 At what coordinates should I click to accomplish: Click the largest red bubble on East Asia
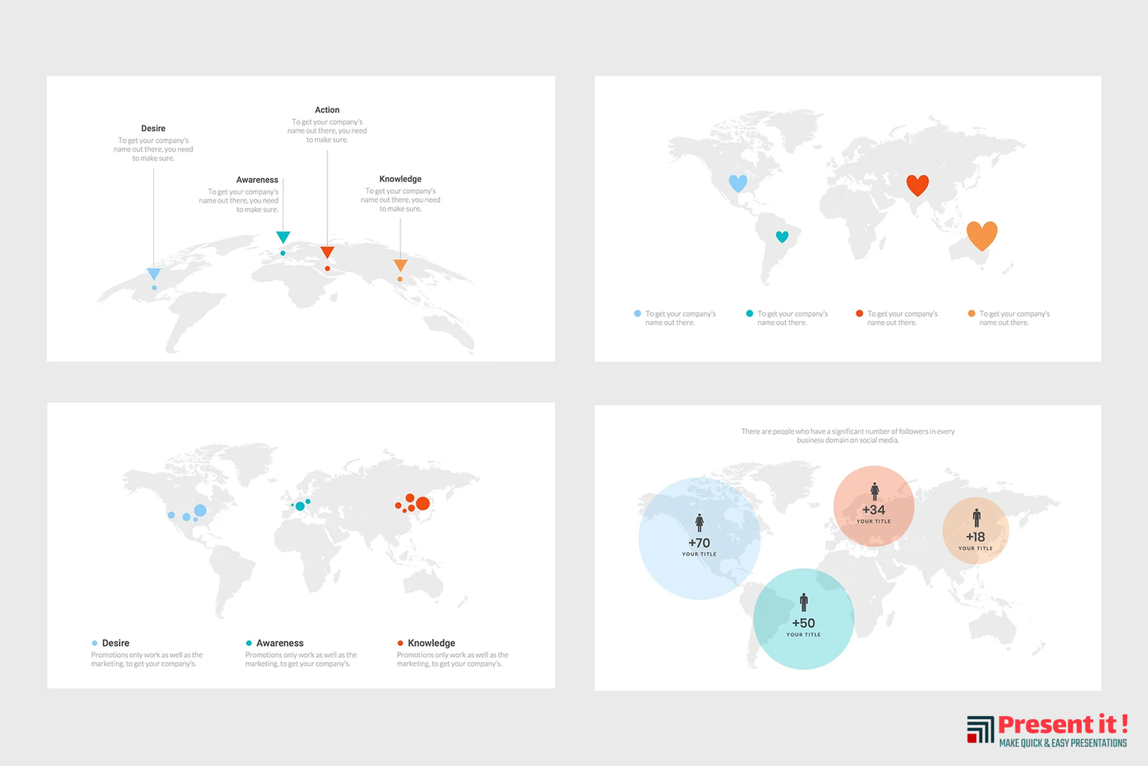pos(423,503)
